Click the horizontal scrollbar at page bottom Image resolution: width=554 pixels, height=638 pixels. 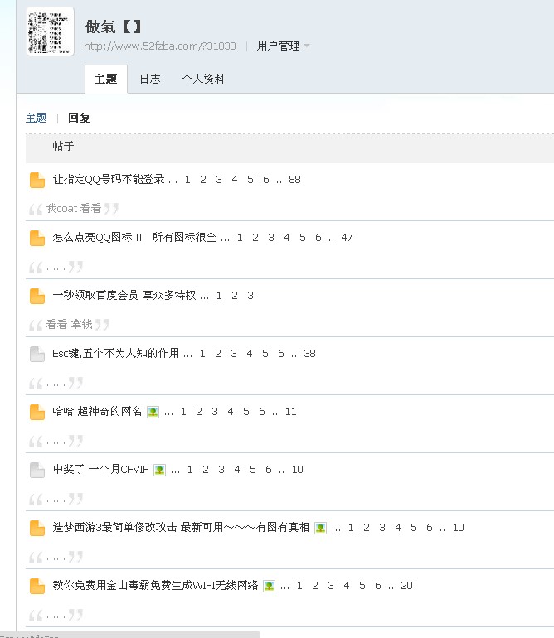(130, 635)
